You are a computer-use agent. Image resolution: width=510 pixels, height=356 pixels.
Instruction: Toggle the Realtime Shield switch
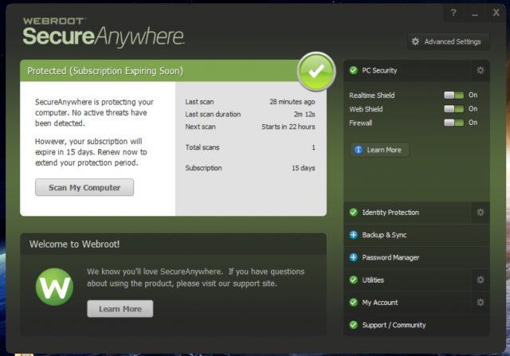pos(453,96)
